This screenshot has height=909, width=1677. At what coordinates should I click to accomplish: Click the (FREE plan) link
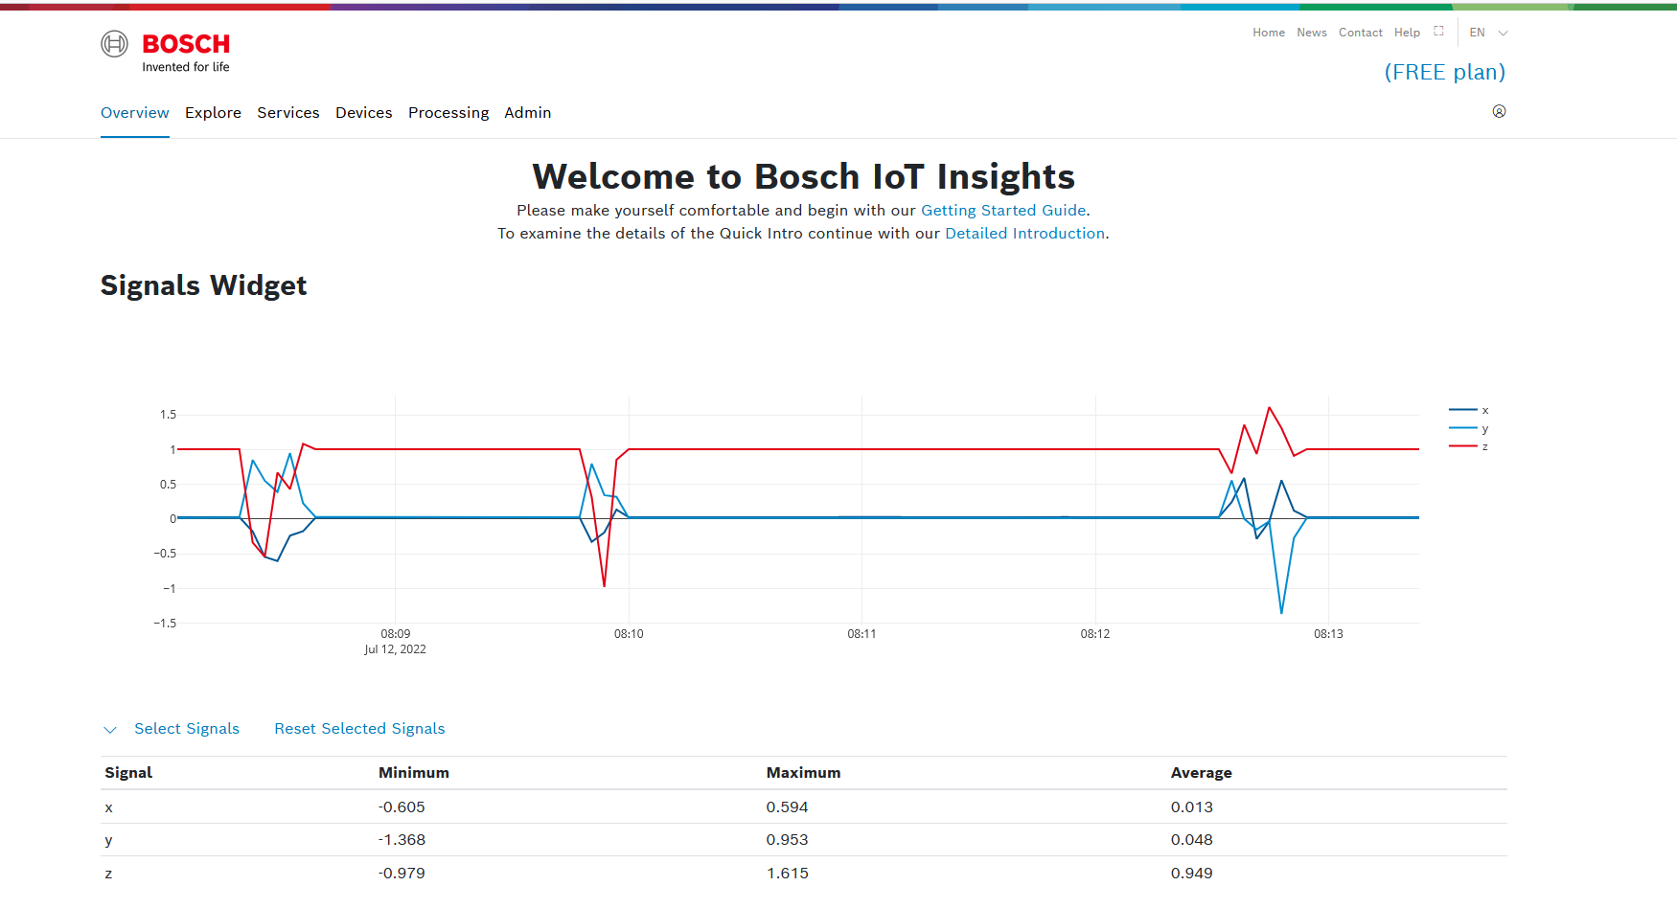pyautogui.click(x=1445, y=73)
